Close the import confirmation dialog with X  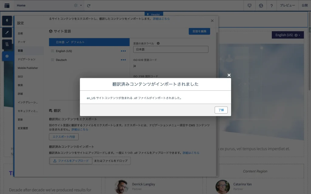tap(229, 75)
